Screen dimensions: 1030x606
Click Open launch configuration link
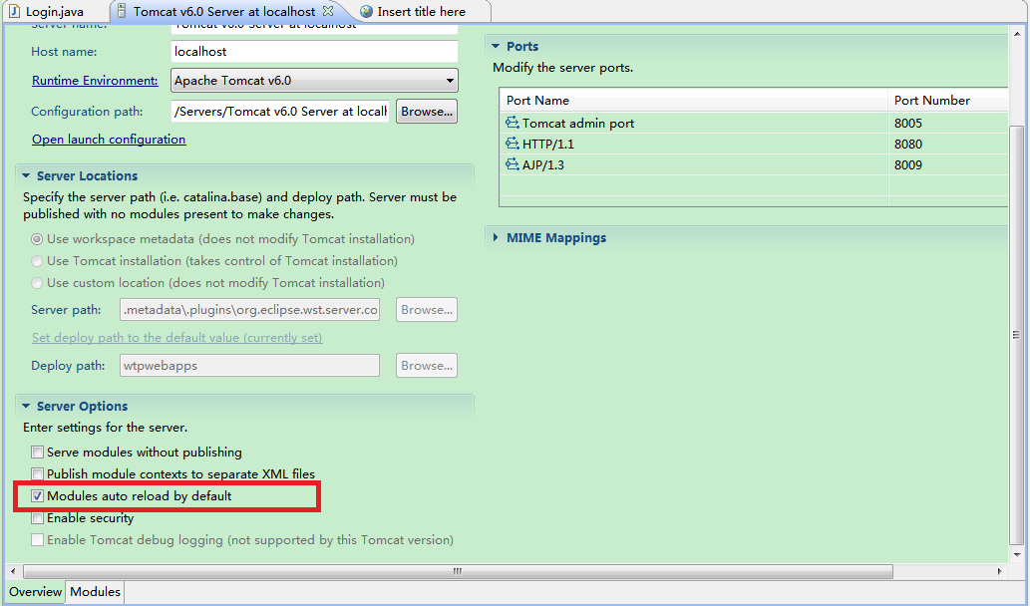click(x=109, y=140)
